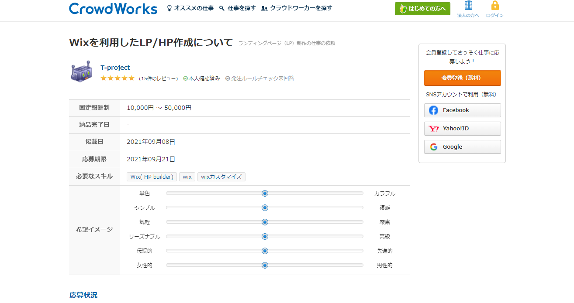Click the page title Wixを利用したLP/HP作成について
This screenshot has width=574, height=303.
tap(151, 43)
